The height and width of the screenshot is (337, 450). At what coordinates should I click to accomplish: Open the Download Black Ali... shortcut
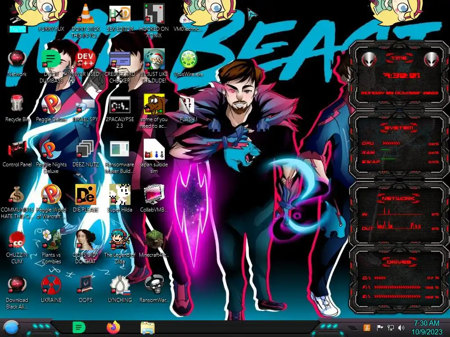[17, 285]
